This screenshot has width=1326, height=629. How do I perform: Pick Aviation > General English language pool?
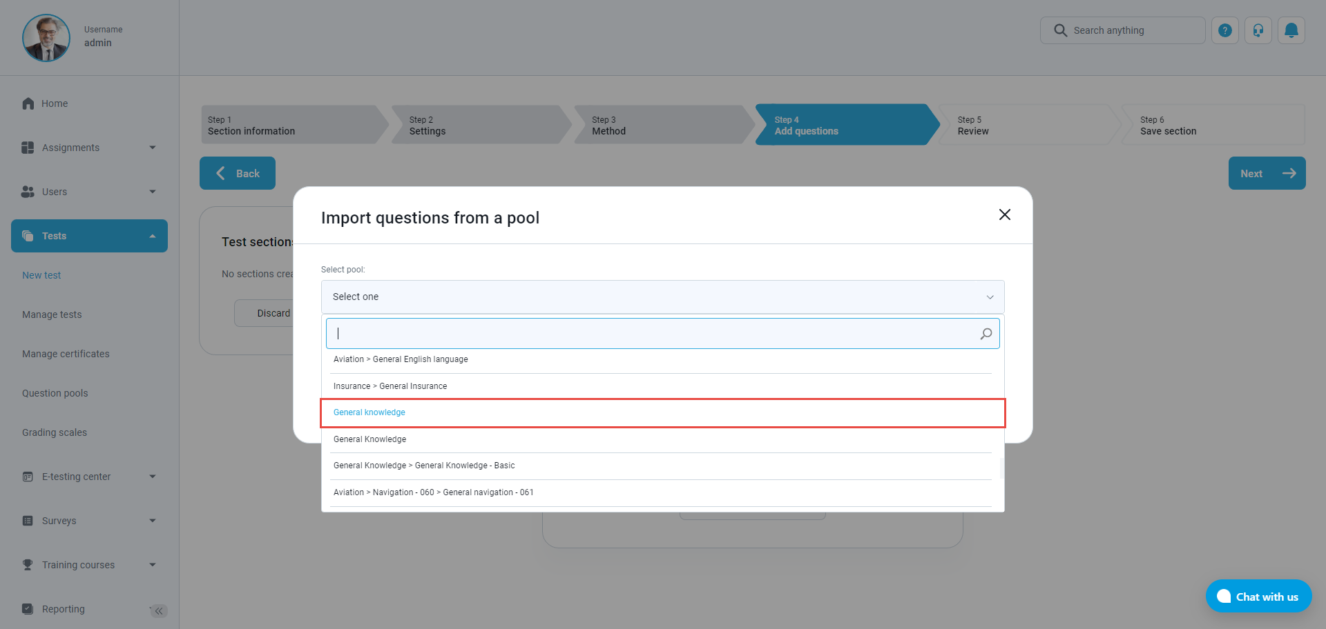(x=401, y=359)
